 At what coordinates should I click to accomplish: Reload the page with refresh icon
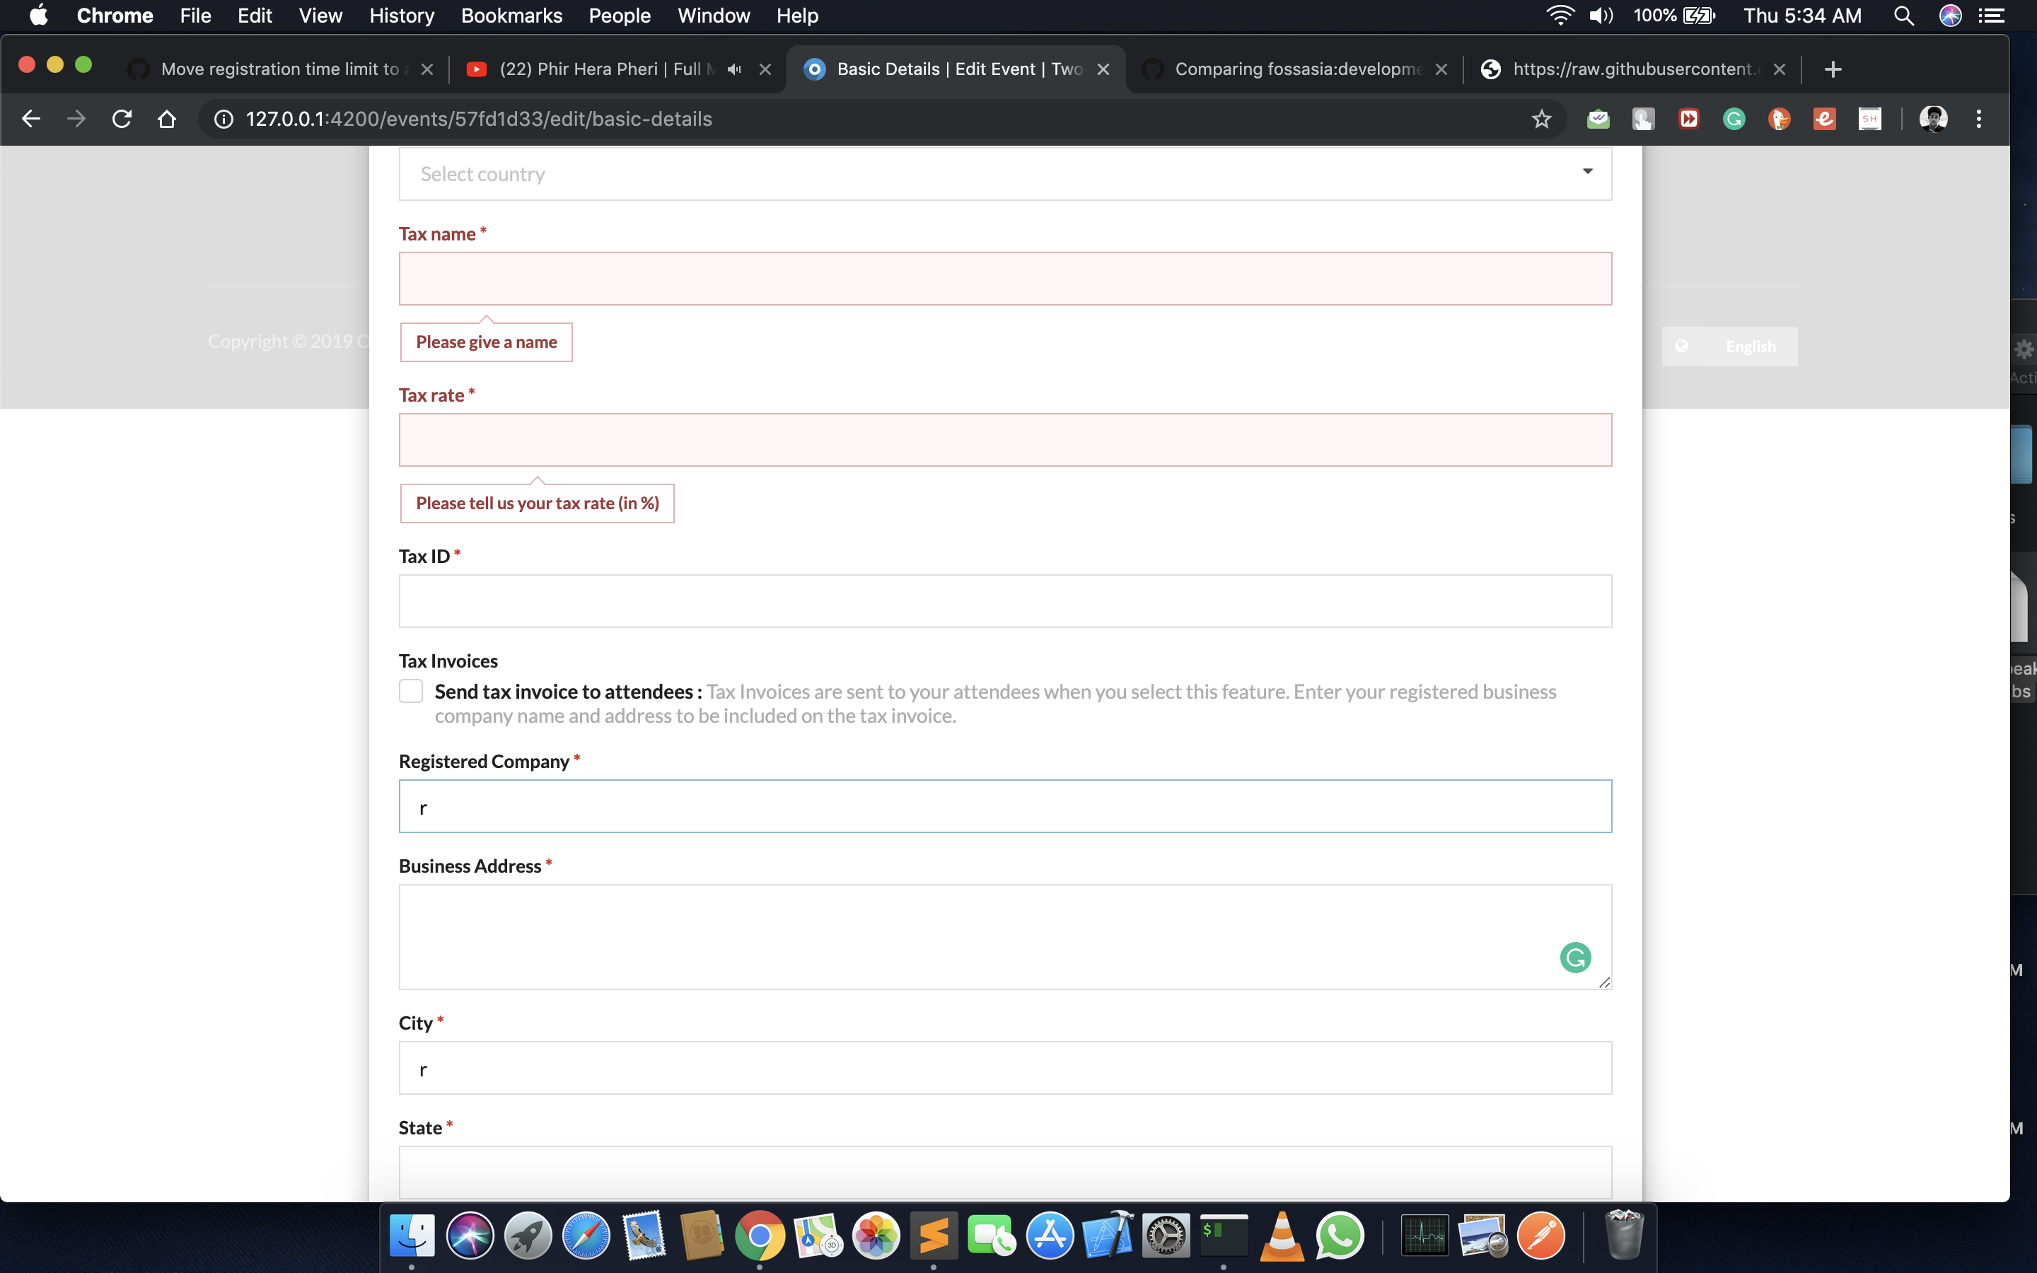(122, 119)
